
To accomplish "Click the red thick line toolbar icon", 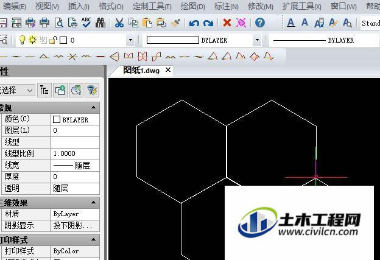I will click(100, 57).
